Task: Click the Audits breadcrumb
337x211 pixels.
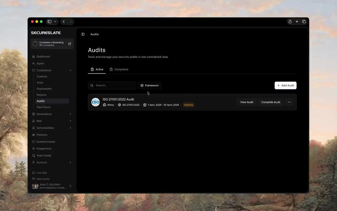Action: (x=95, y=34)
